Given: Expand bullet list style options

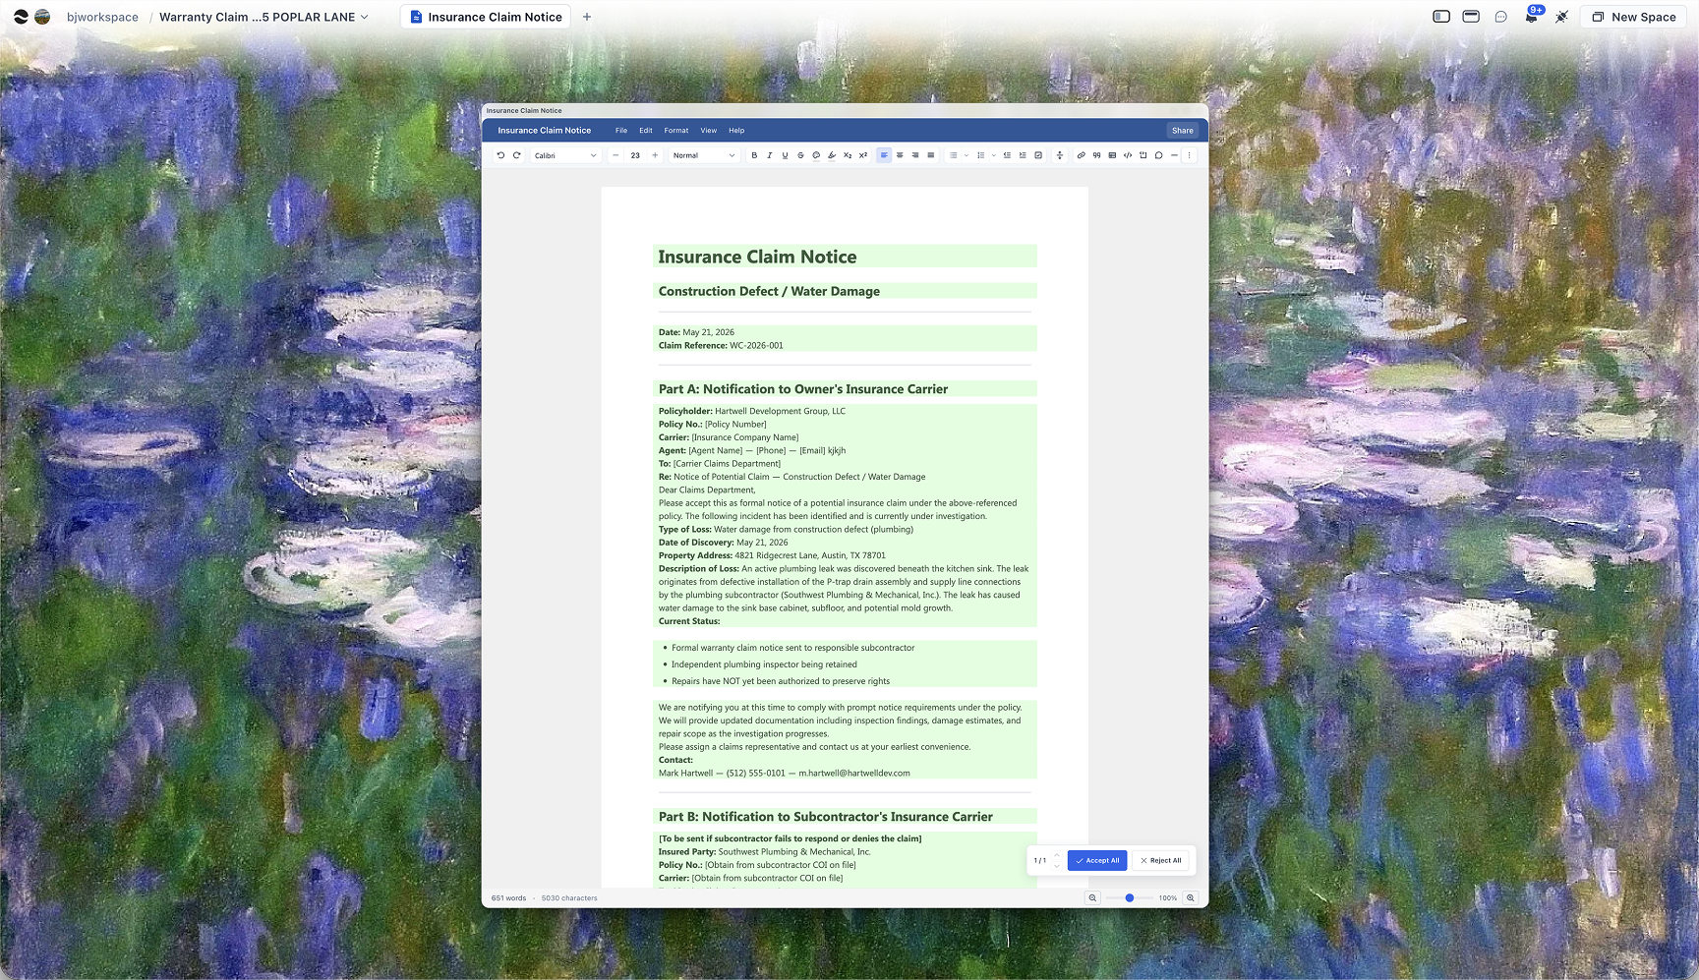Looking at the screenshot, I should [967, 155].
